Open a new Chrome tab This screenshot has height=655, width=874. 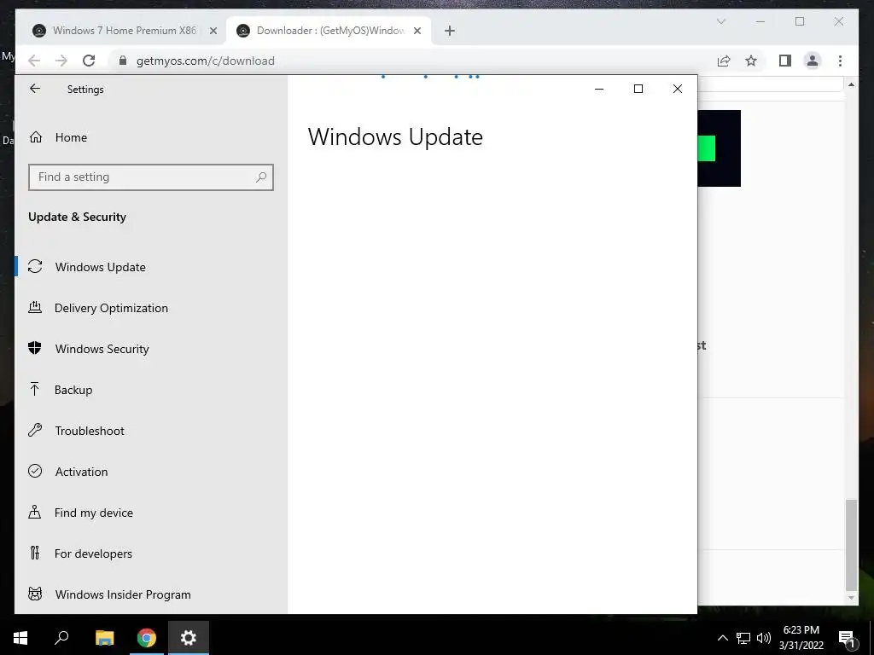450,31
